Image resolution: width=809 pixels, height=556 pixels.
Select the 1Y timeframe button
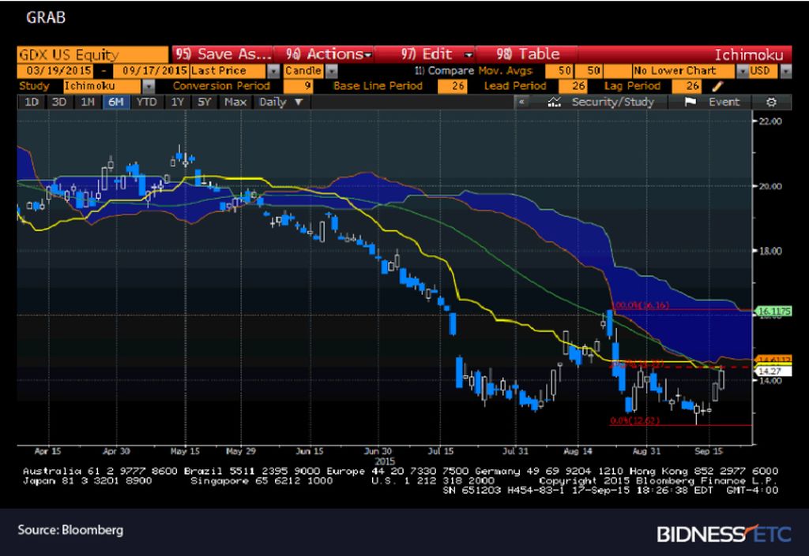click(x=178, y=102)
